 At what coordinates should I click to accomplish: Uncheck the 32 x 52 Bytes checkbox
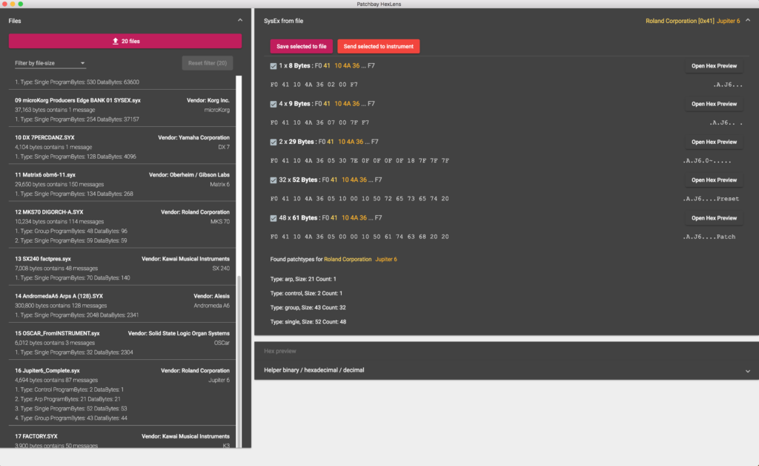point(274,180)
